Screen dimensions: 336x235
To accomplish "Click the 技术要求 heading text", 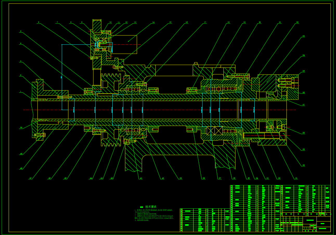I will [151, 207].
